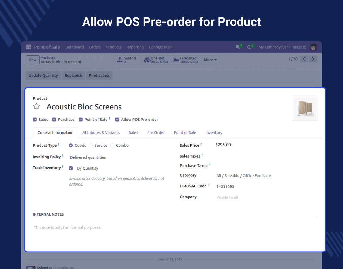This screenshot has height=269, width=343.
Task: Edit the product name Acoustic Bloc Screens
Action: point(84,107)
